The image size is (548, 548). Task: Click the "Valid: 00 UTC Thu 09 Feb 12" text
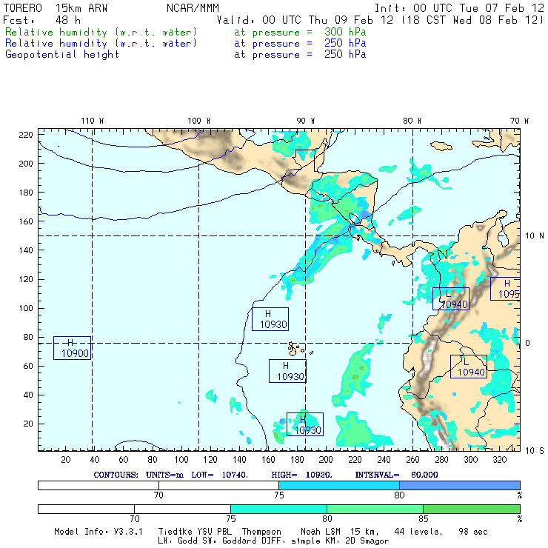[305, 20]
